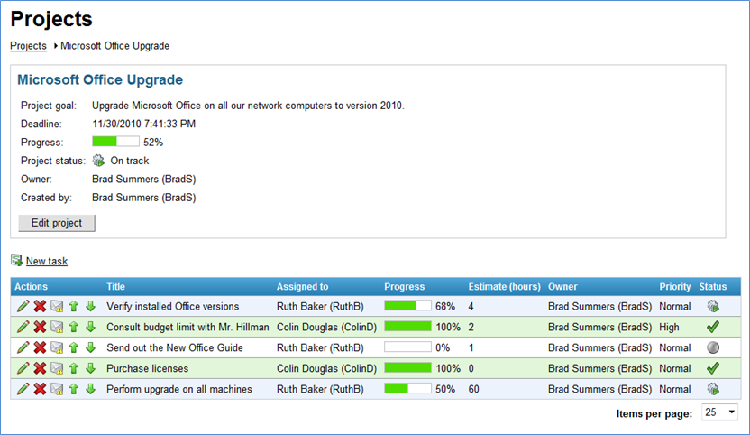Click Send out the New Office Guide title
This screenshot has width=750, height=435.
[x=175, y=347]
